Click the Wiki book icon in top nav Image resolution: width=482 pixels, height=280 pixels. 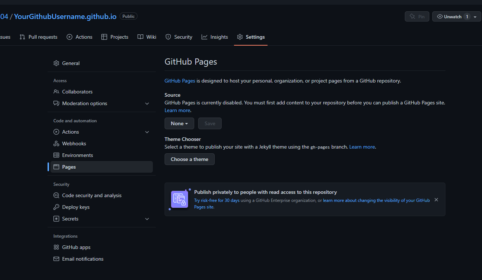(x=140, y=37)
